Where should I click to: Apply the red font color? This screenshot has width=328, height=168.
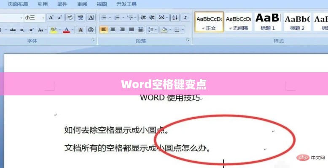tap(67, 30)
